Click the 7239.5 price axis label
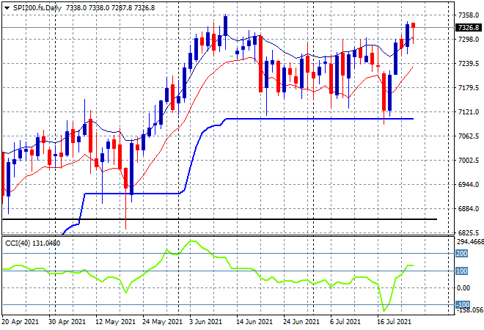 pyautogui.click(x=469, y=64)
